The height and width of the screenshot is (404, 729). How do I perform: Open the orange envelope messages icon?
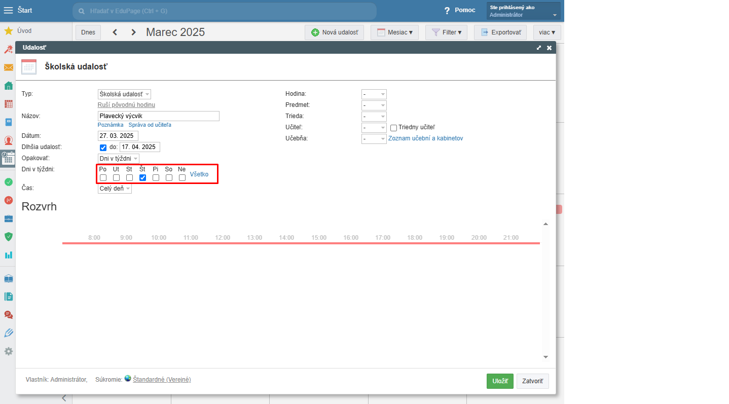[8, 67]
